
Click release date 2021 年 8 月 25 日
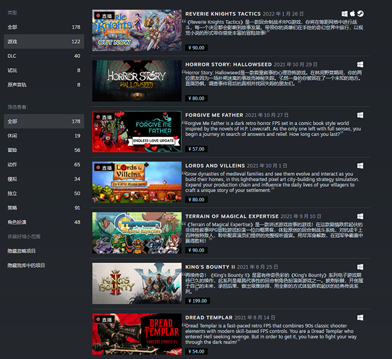pyautogui.click(x=258, y=267)
